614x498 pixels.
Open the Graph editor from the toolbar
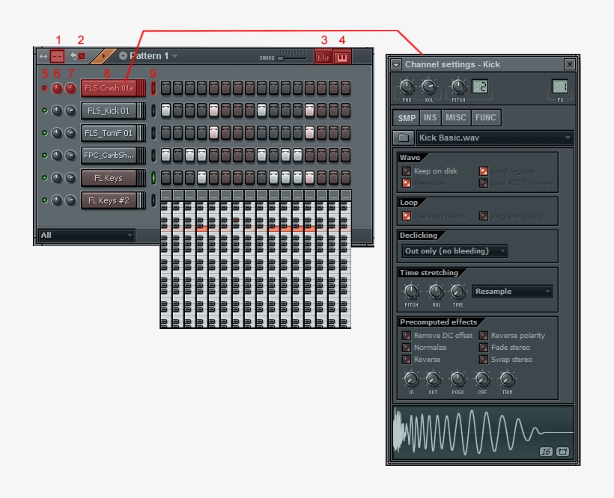pos(323,57)
